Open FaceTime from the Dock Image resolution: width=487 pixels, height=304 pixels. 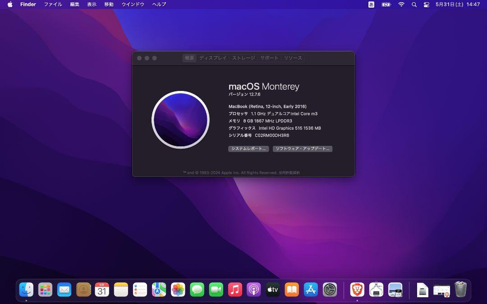tap(216, 290)
